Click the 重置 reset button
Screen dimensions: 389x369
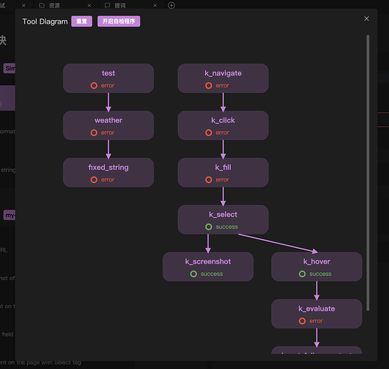(x=82, y=21)
